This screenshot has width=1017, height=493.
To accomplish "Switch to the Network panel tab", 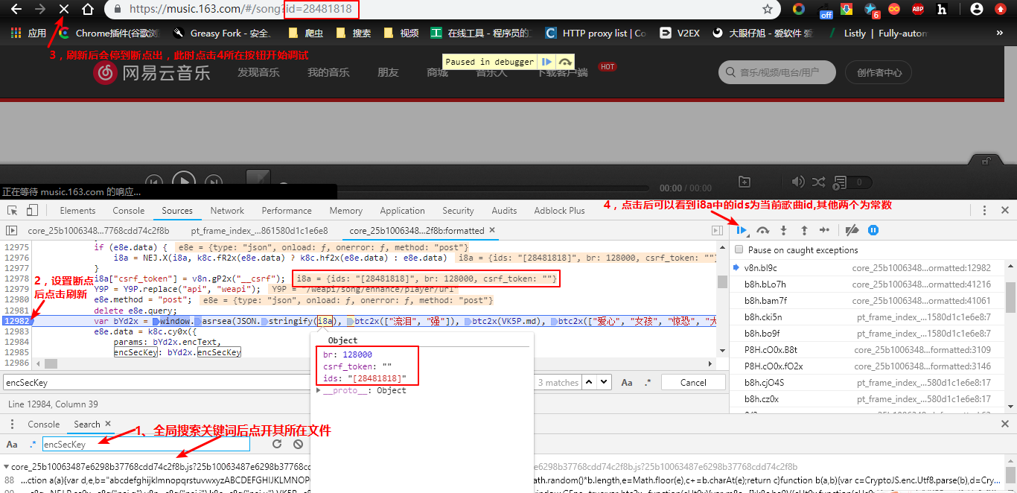I will click(227, 210).
